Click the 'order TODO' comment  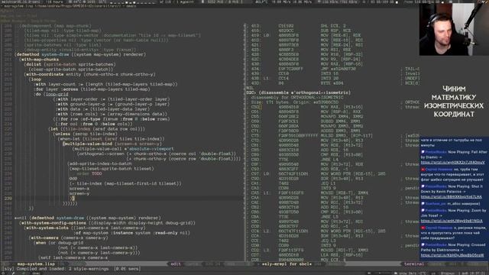pos(89,173)
